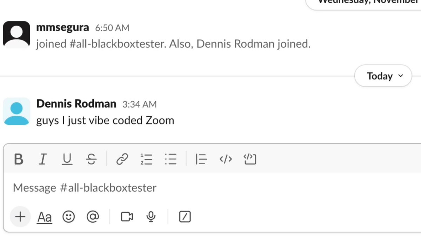This screenshot has width=421, height=238.
Task: Click the Message #all-blackboxtester input field
Action: click(x=175, y=188)
